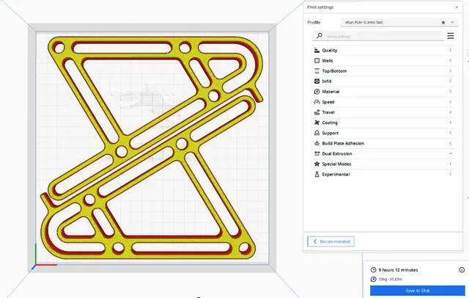Click the Special Modes star icon
The height and width of the screenshot is (298, 469).
[317, 164]
